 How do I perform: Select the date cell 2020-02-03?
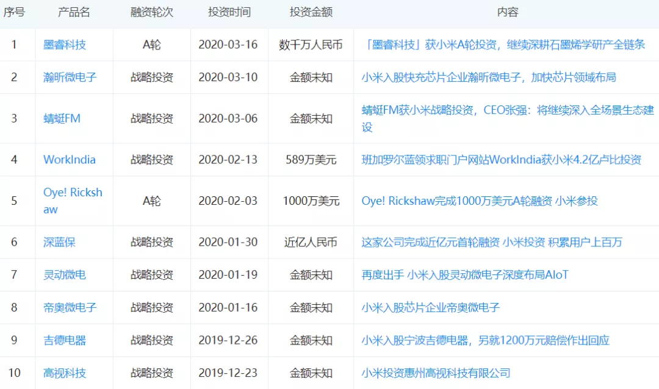coord(228,201)
